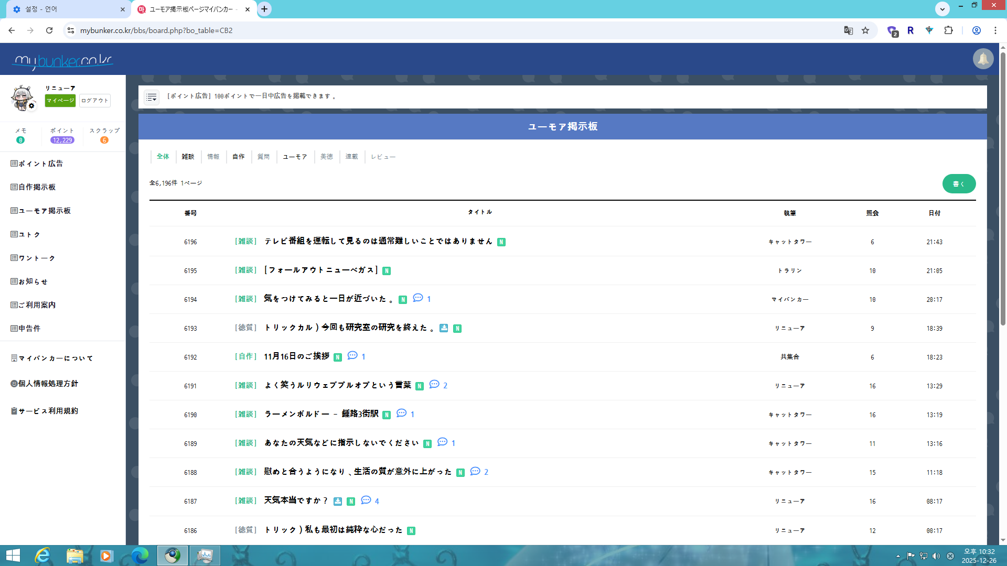Click the download icon on post 6193
Viewport: 1007px width, 566px height.
pos(444,328)
